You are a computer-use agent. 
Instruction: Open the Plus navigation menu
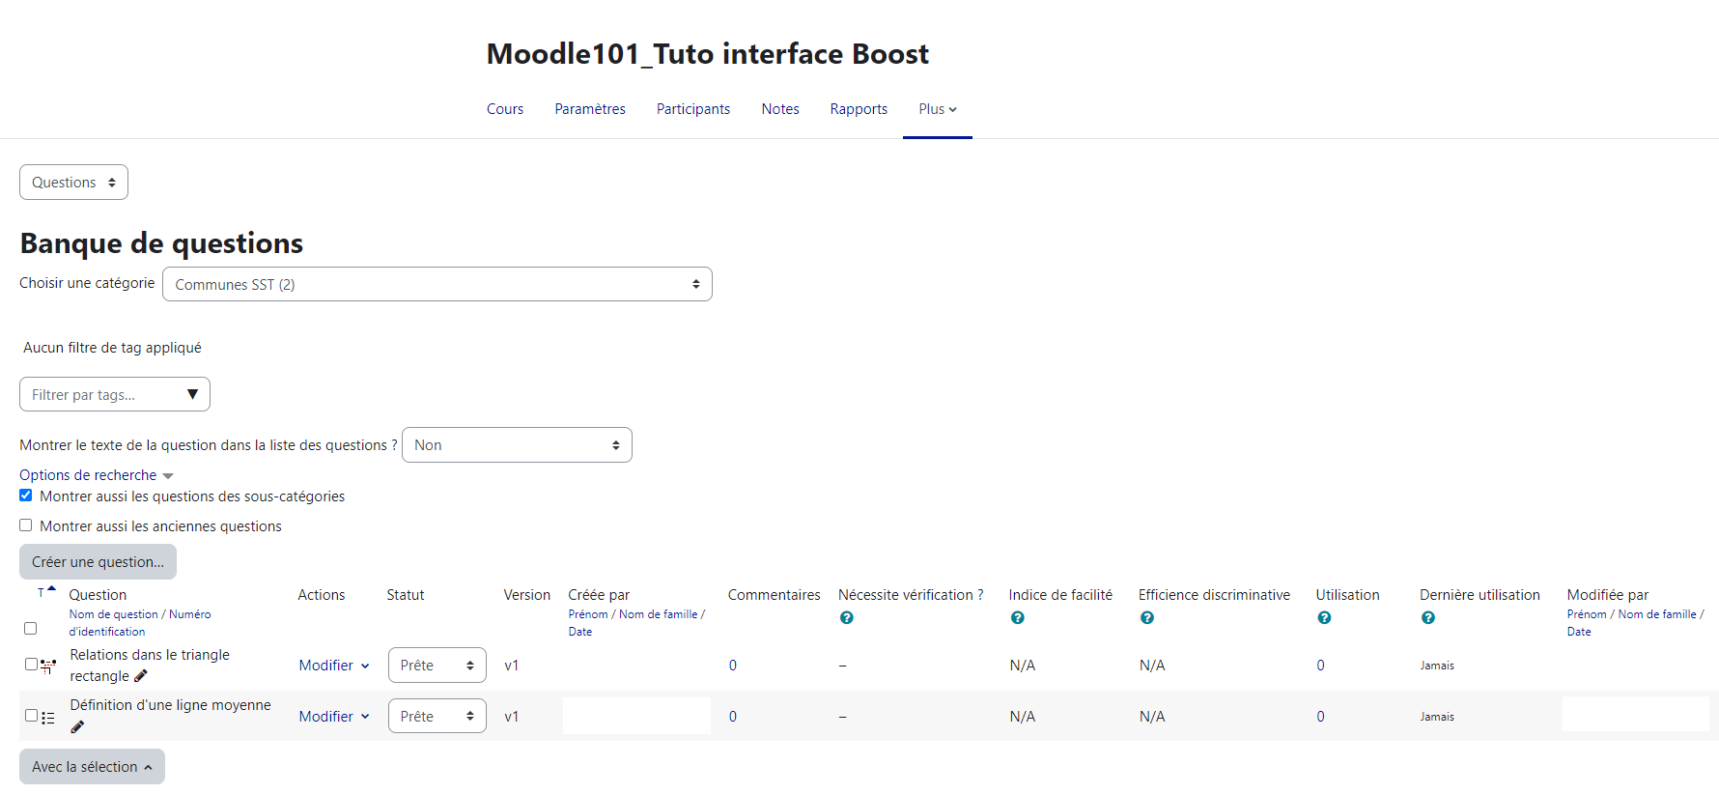937,109
